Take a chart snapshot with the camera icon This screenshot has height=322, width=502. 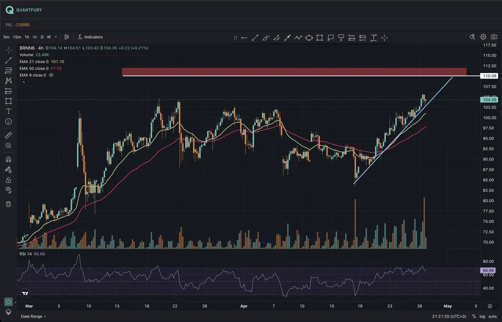pos(494,37)
